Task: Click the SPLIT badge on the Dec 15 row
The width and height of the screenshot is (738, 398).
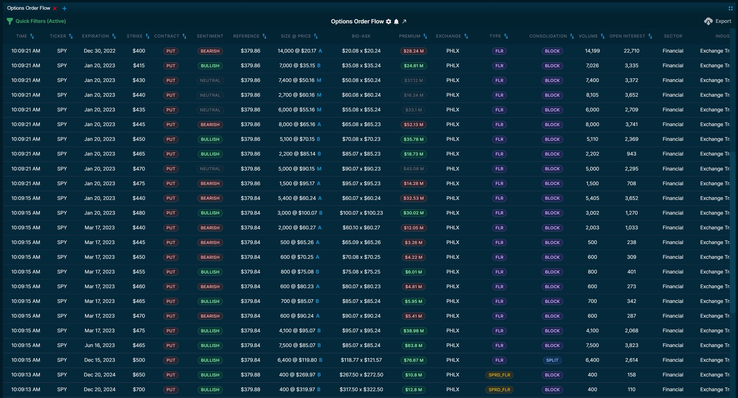Action: click(552, 360)
